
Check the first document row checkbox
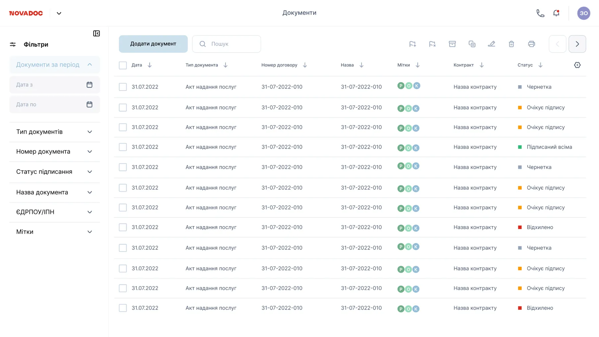click(123, 87)
